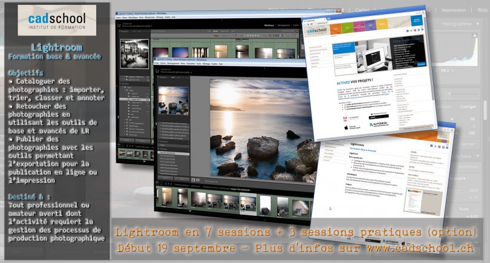Select purple sky thumbnail in rear grid

pyautogui.click(x=160, y=53)
